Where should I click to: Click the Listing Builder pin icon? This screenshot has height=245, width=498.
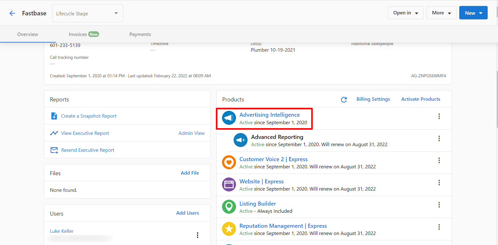click(x=229, y=207)
